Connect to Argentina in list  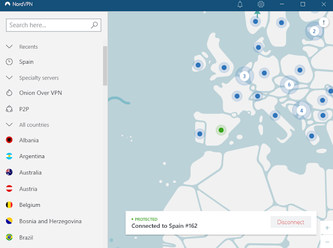(x=32, y=156)
